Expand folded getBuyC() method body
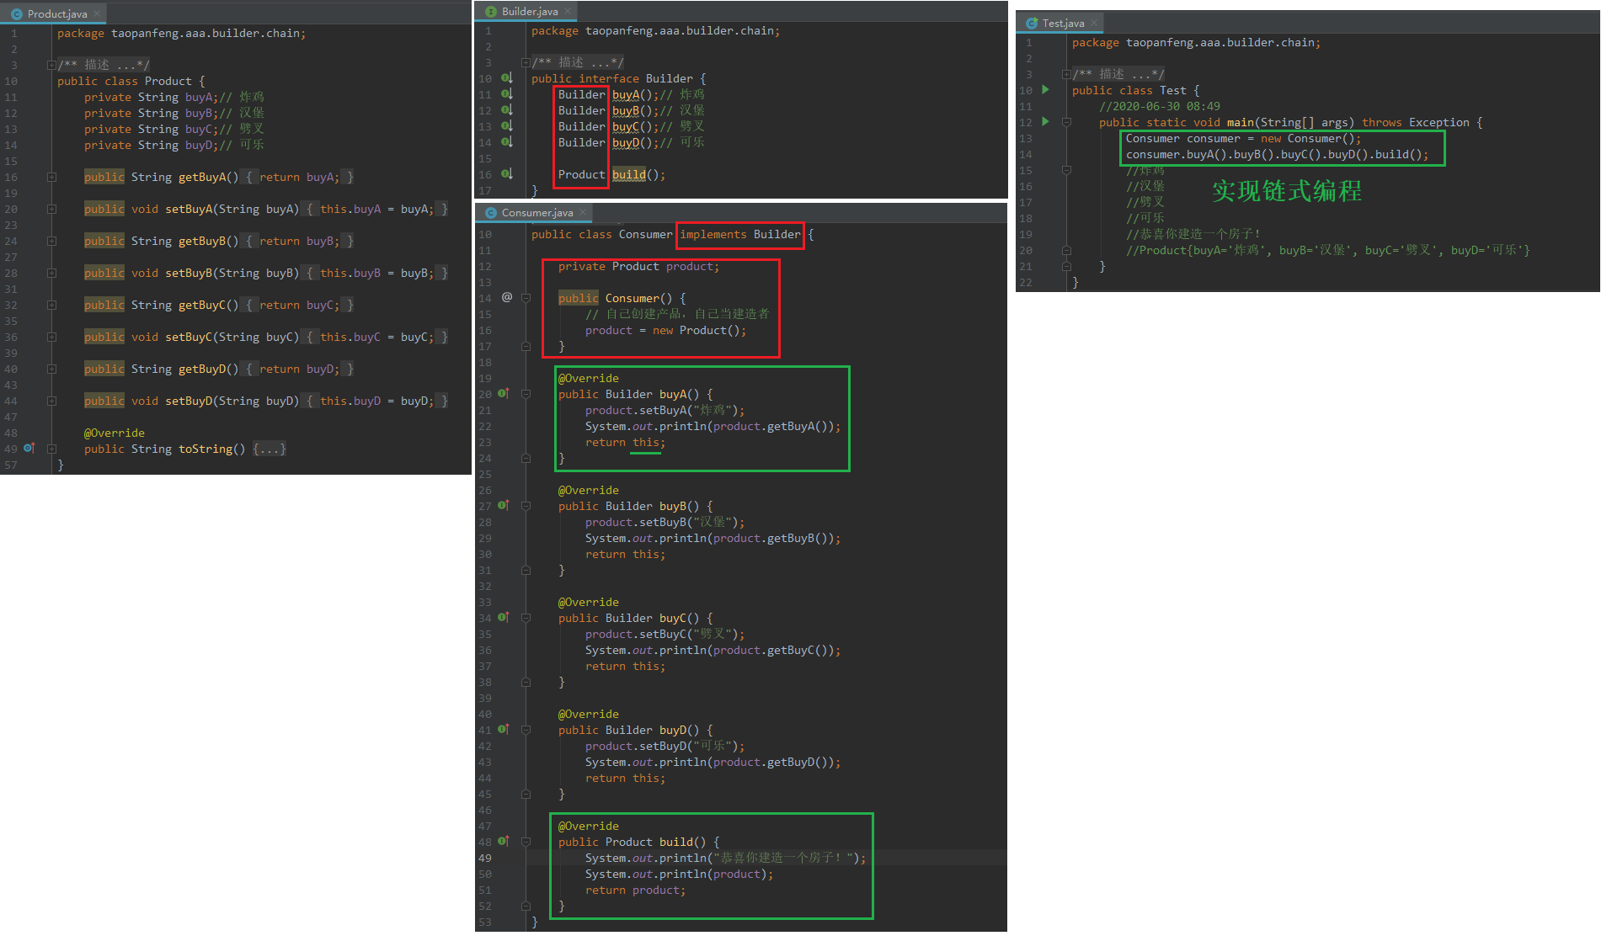The height and width of the screenshot is (941, 1612). click(51, 305)
